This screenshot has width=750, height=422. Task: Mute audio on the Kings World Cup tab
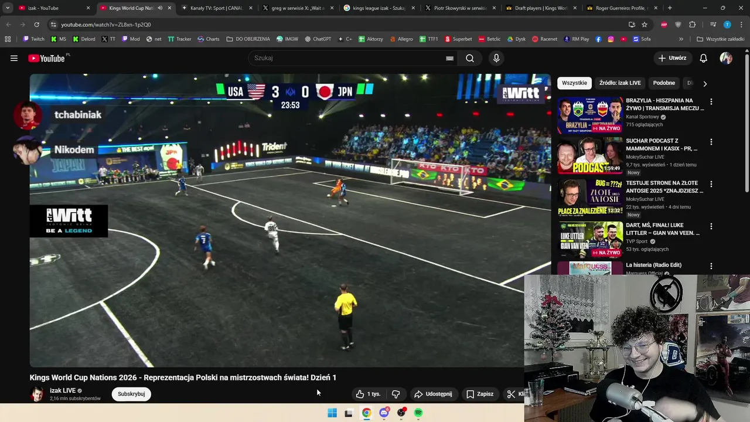coord(160,8)
